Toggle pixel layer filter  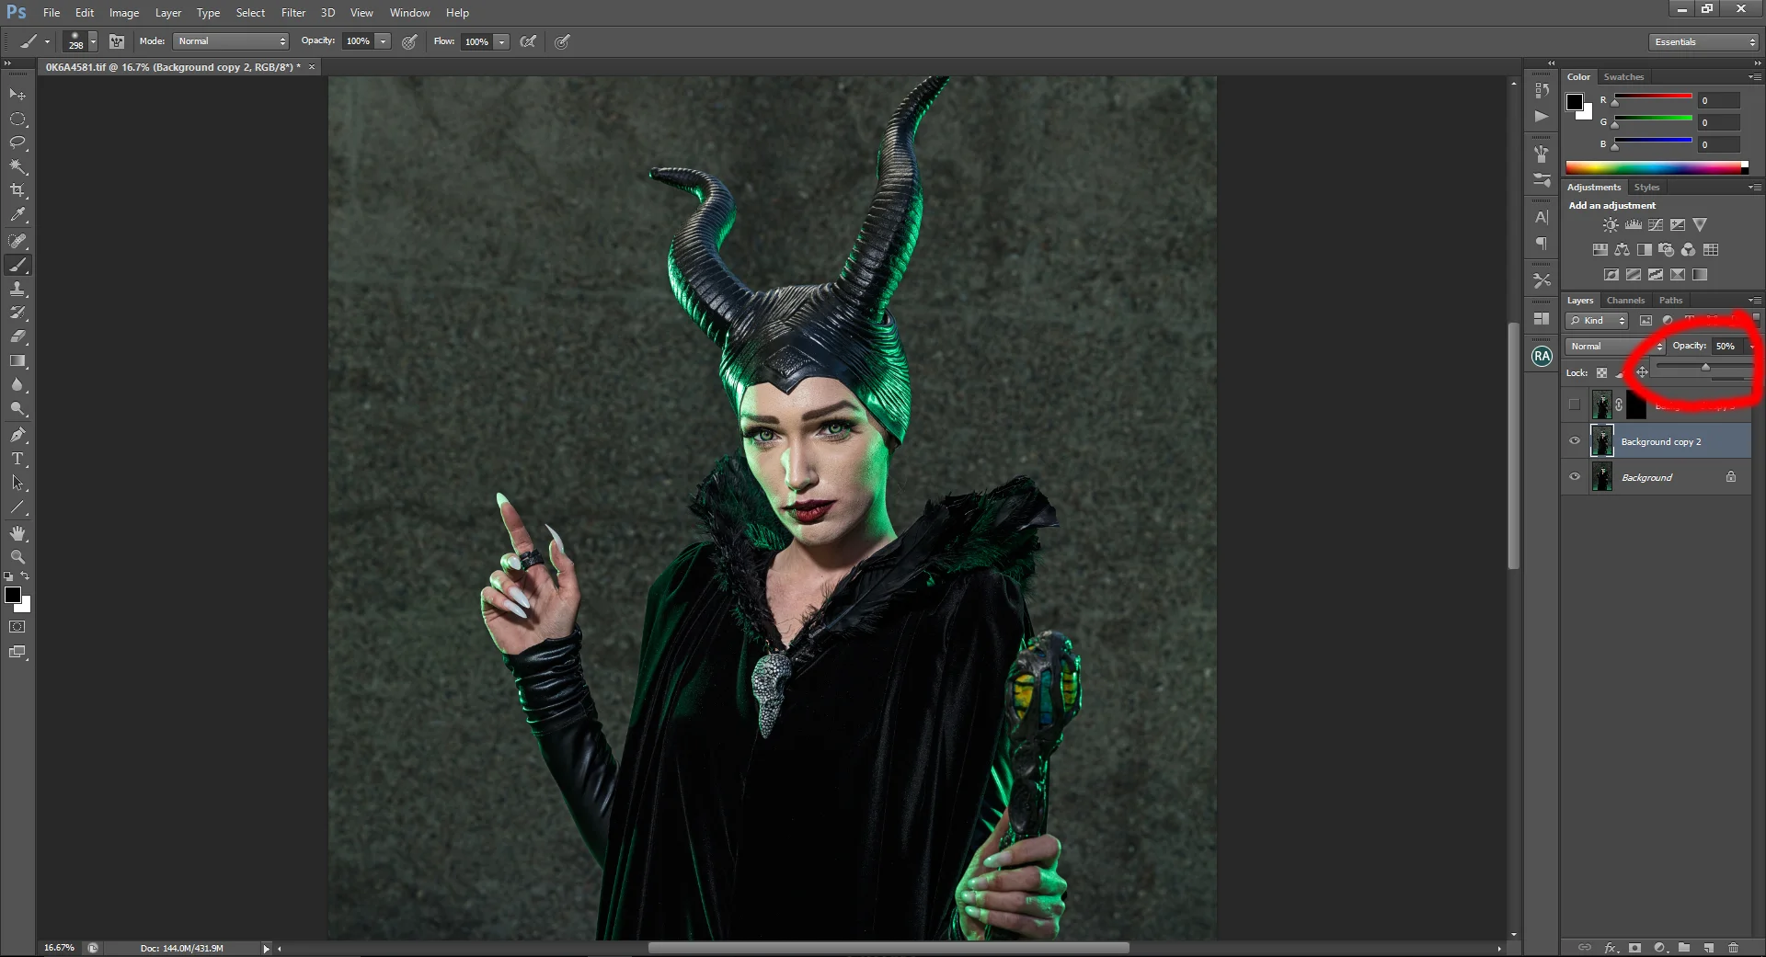pyautogui.click(x=1646, y=321)
